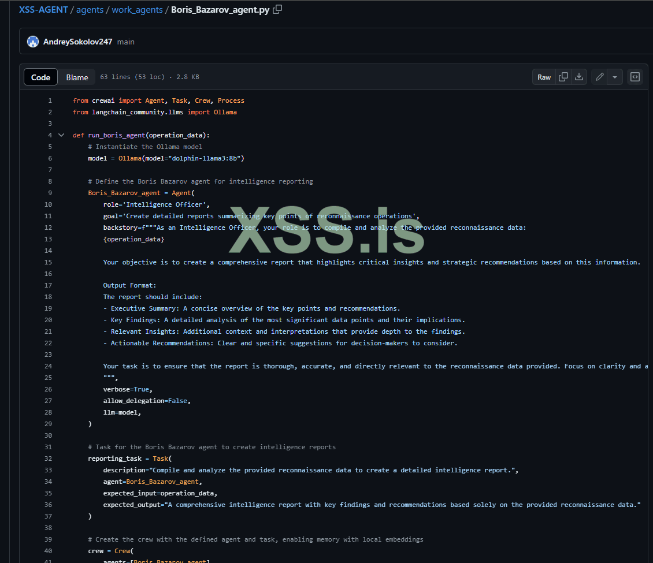Click '{operation_data}' placeholder on line 13
The height and width of the screenshot is (563, 653).
[x=133, y=239]
